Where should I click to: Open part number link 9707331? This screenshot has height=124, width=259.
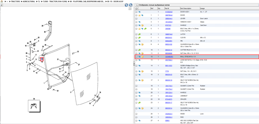tap(168, 25)
